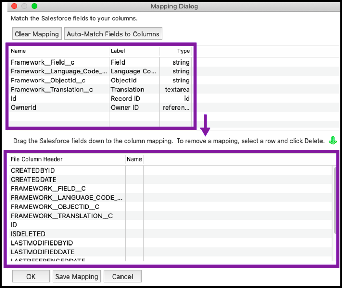Confirm mapping with the OK button
This screenshot has height=288, width=342.
31,276
